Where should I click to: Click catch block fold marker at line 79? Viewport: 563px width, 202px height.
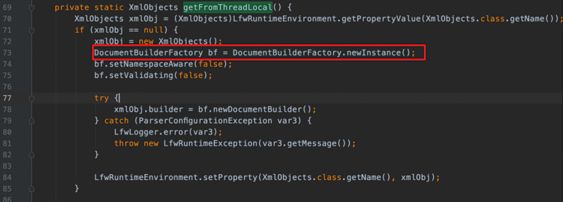[x=31, y=121]
